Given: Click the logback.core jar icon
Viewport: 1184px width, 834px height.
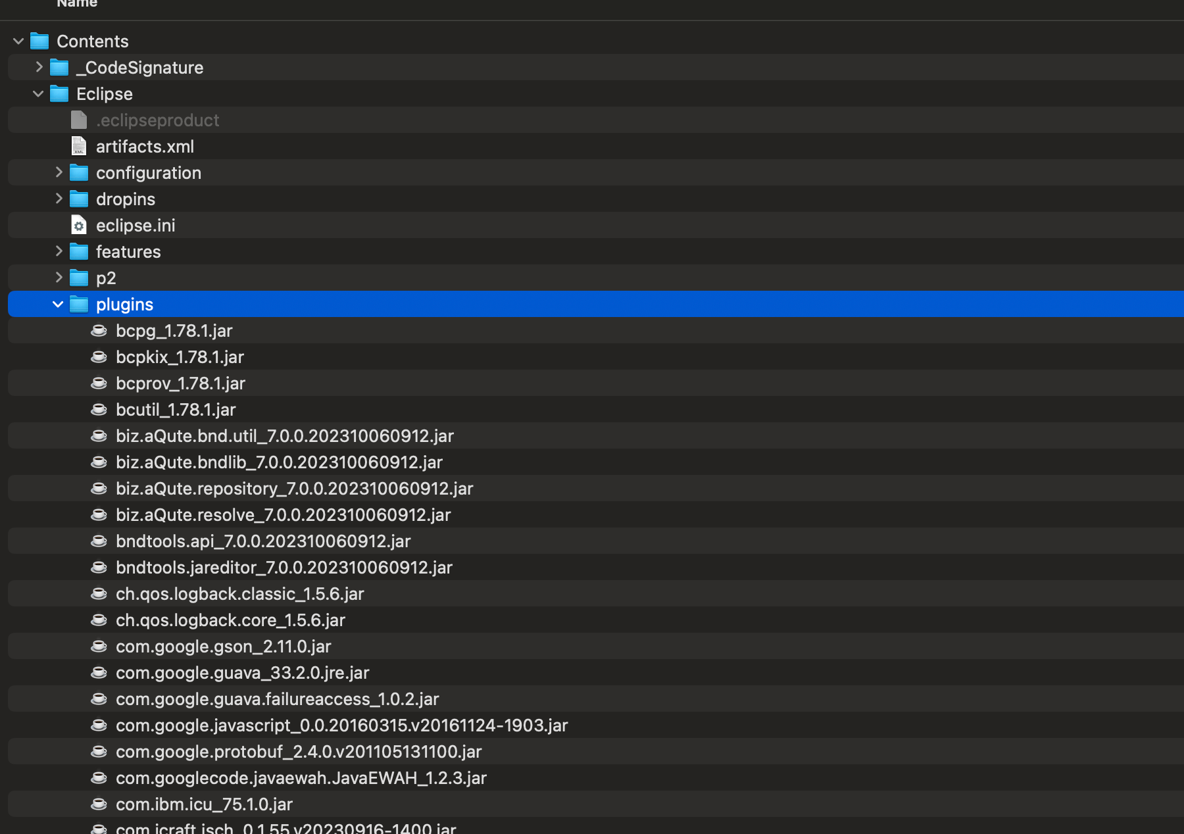Looking at the screenshot, I should coord(99,620).
